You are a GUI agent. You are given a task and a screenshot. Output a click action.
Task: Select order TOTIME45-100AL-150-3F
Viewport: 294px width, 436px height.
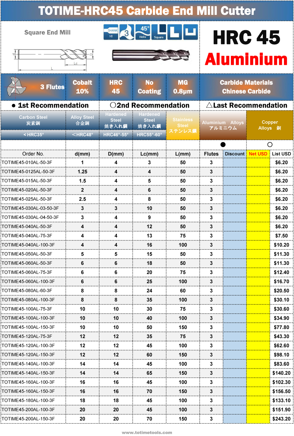point(28,327)
